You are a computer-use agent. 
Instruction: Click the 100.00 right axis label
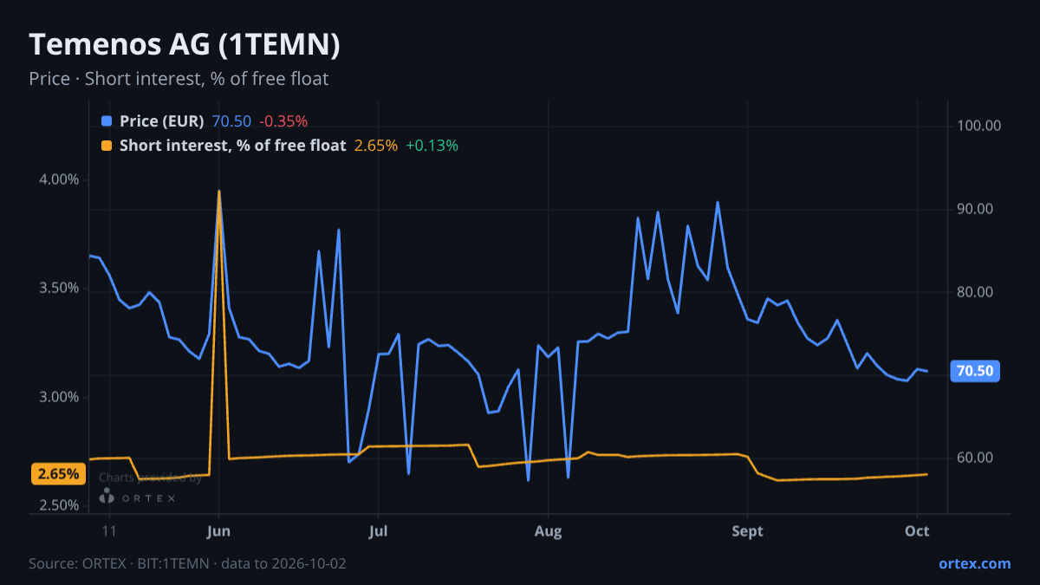979,126
